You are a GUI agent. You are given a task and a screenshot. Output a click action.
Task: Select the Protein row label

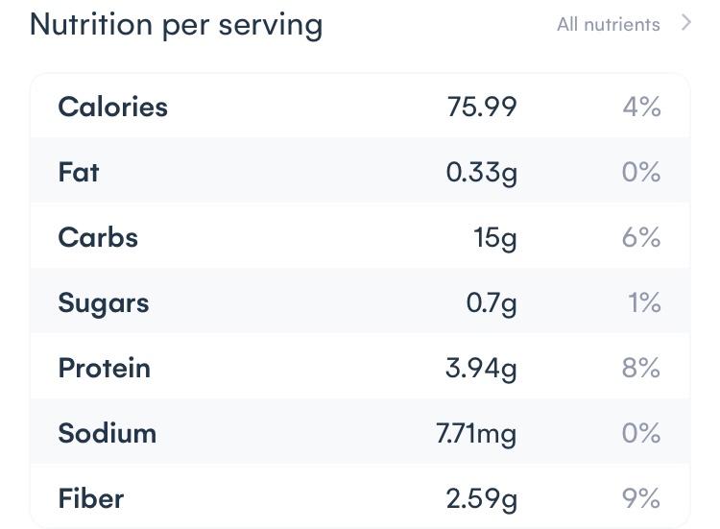(104, 368)
